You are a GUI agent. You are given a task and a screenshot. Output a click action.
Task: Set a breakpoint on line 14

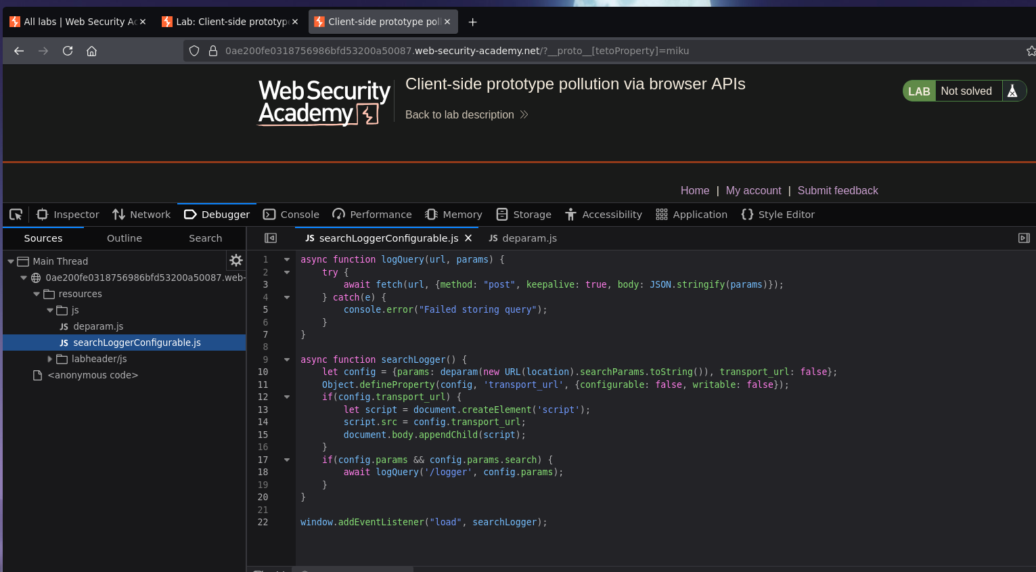(263, 422)
